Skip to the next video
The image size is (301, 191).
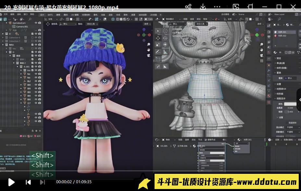point(43,182)
